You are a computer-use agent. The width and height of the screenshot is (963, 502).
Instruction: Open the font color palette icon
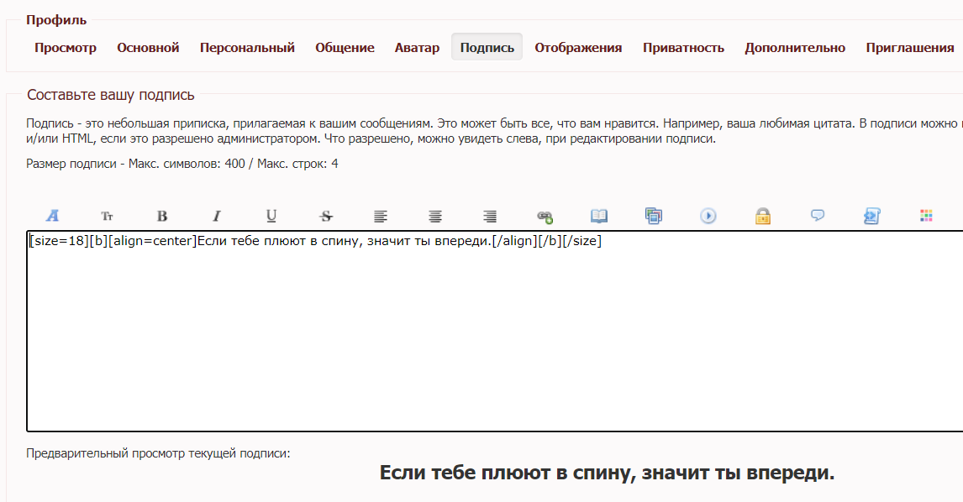tap(926, 216)
